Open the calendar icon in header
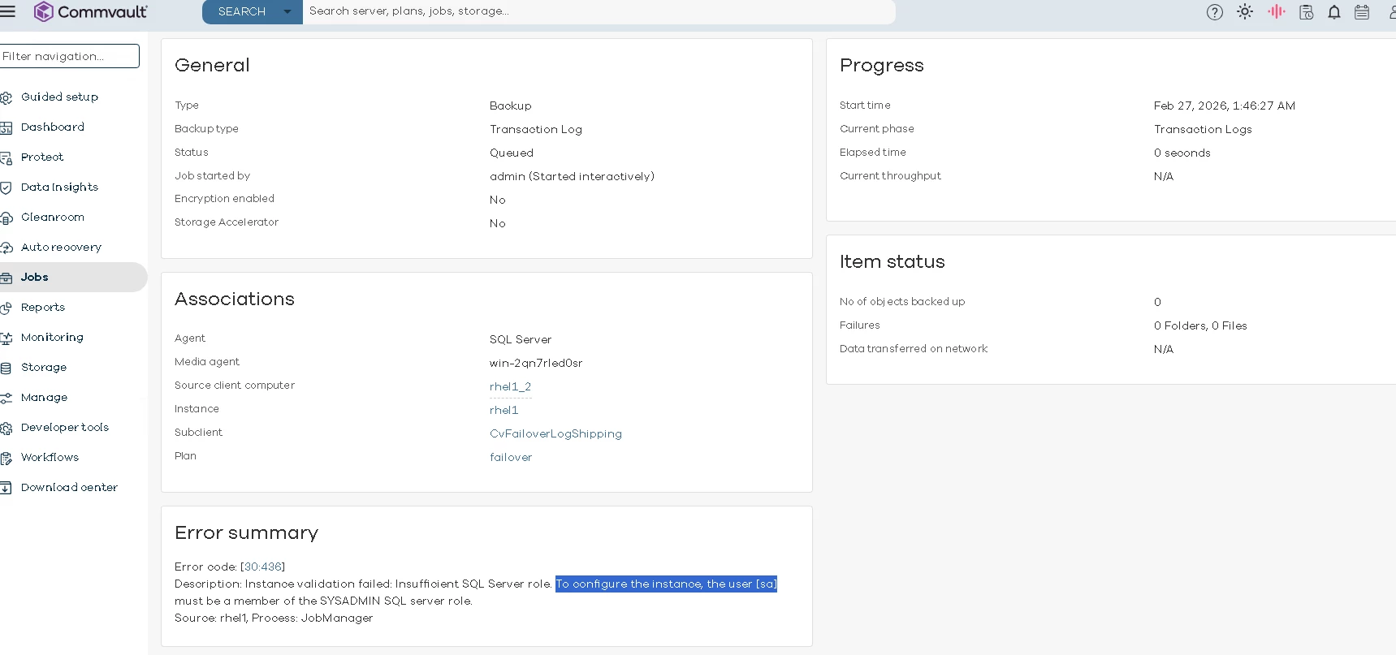 (1362, 12)
